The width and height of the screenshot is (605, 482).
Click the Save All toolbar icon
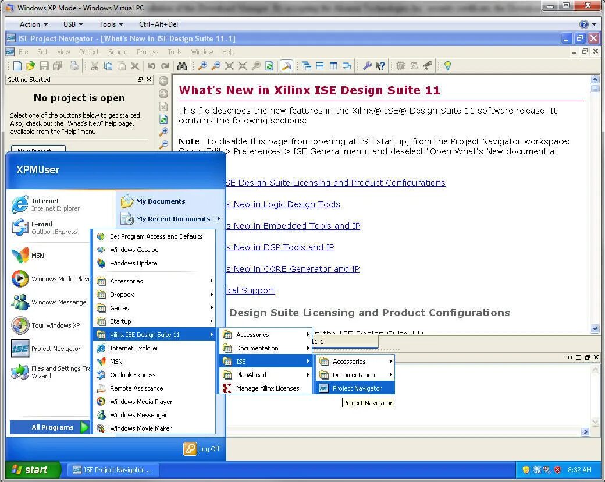coord(58,66)
